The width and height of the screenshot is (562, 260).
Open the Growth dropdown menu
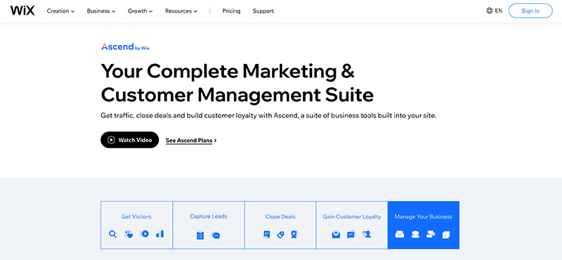140,11
